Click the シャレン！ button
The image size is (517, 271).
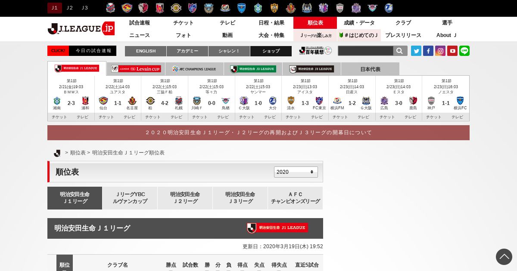click(229, 51)
